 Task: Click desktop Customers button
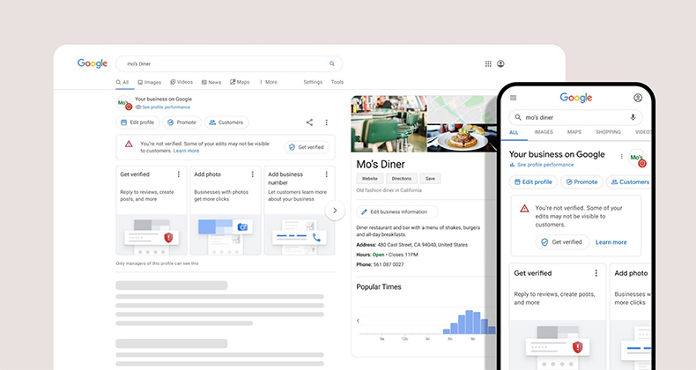click(x=226, y=122)
